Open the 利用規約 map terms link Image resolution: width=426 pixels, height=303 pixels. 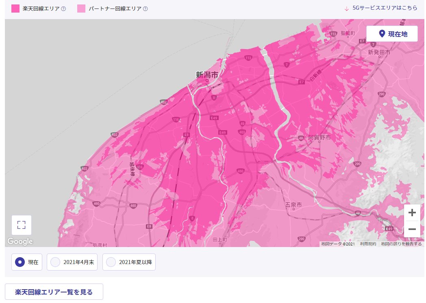point(368,244)
